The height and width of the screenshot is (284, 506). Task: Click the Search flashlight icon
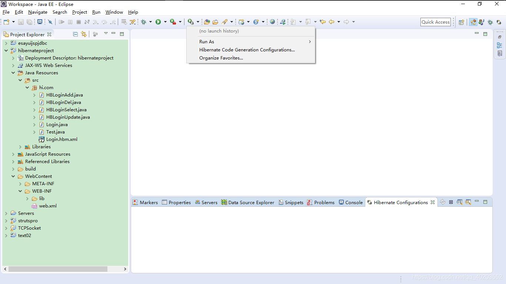224,22
